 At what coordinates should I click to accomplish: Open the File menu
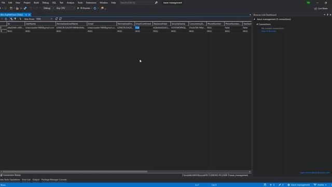(3, 3)
